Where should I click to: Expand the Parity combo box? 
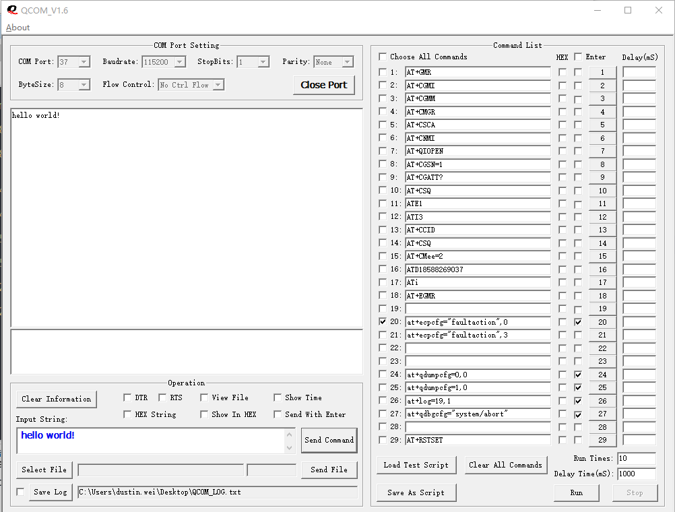pyautogui.click(x=348, y=62)
